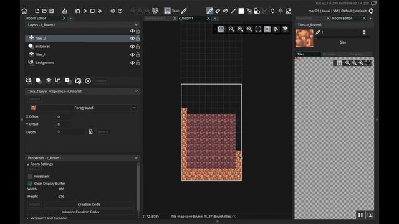Open Game Options gear icon
The image size is (399, 224).
point(113,11)
